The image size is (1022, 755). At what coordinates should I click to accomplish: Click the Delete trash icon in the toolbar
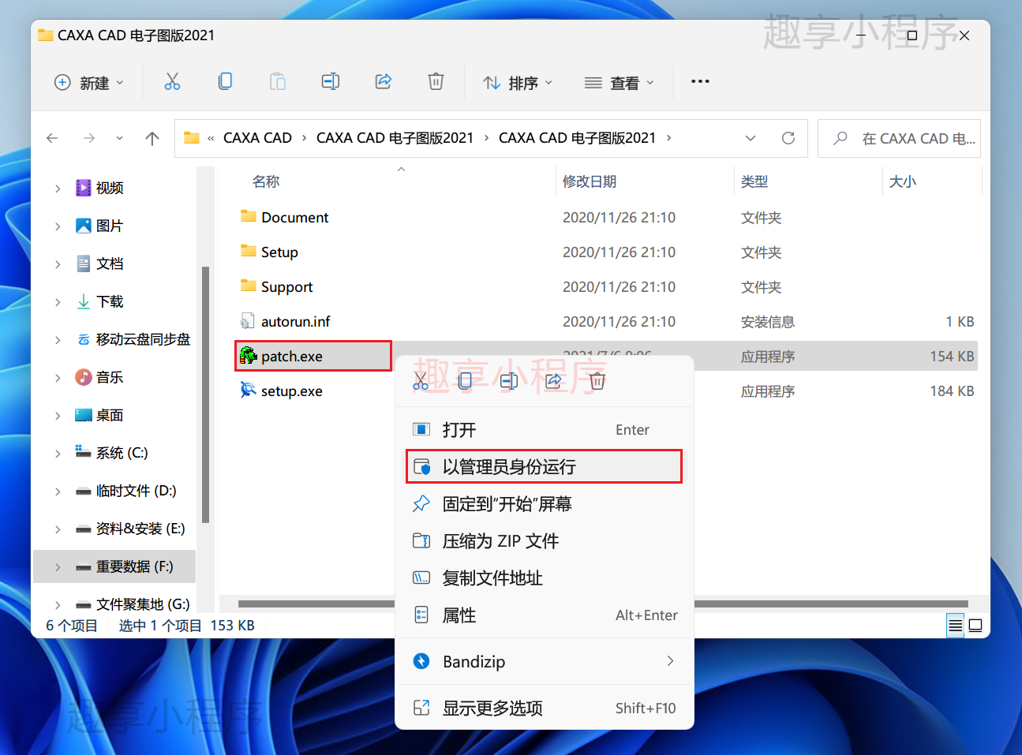436,81
